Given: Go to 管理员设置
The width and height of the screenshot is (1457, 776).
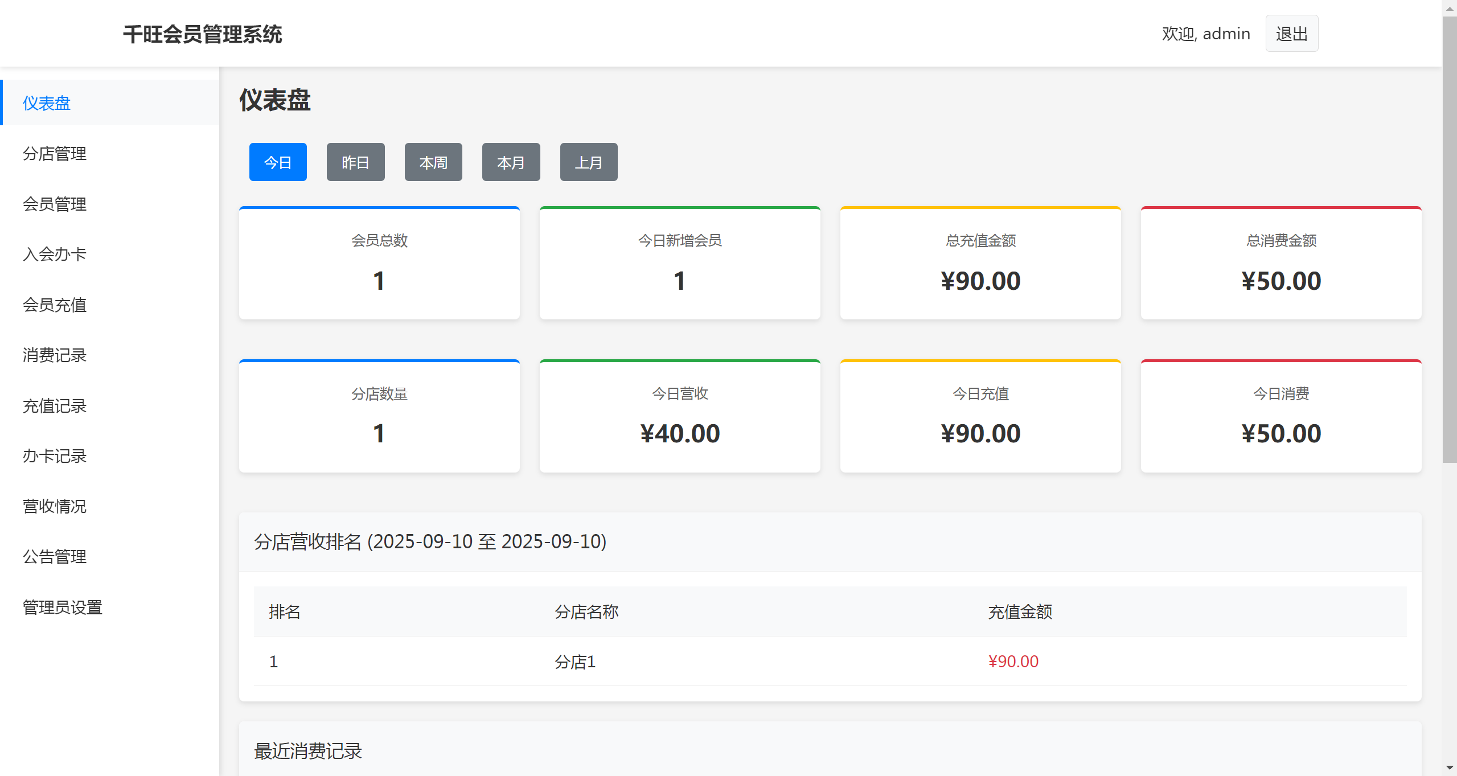Looking at the screenshot, I should (x=63, y=607).
